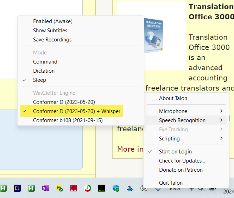Click the Wi-Fi network tray icon
Viewport: 234px width, 198px height.
[191, 189]
